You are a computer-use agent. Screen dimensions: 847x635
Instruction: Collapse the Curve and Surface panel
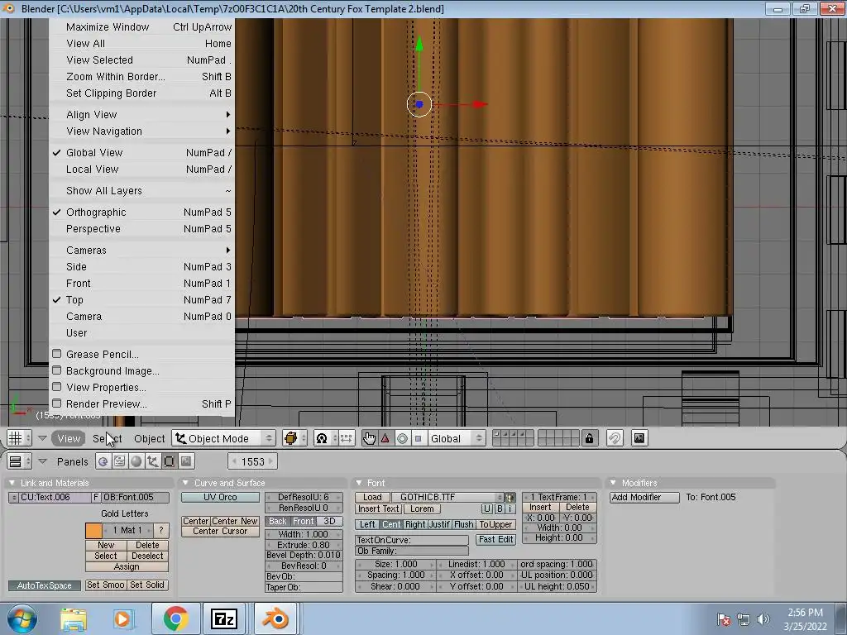(185, 483)
